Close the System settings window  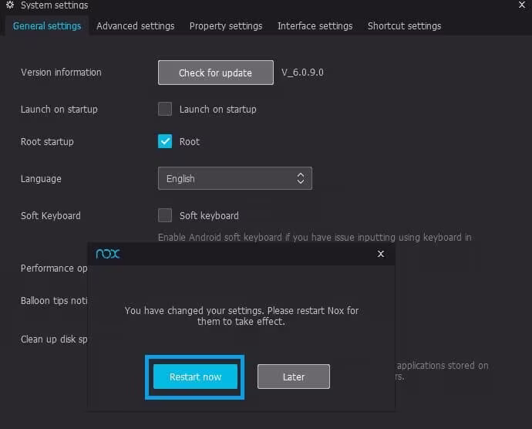click(x=522, y=5)
